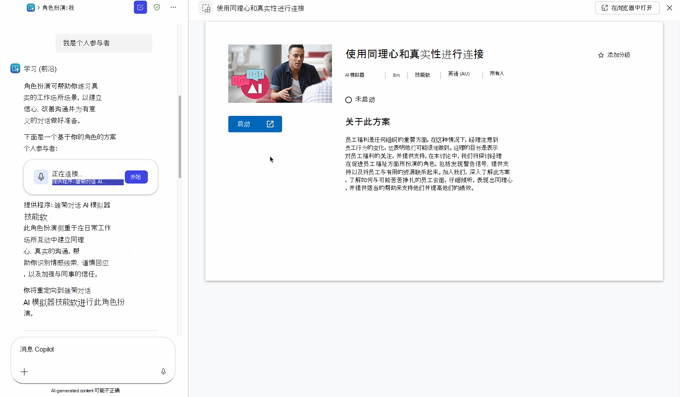Viewport: 680px width, 397px height.
Task: Click the 消息 Copilot input field
Action: (93, 350)
